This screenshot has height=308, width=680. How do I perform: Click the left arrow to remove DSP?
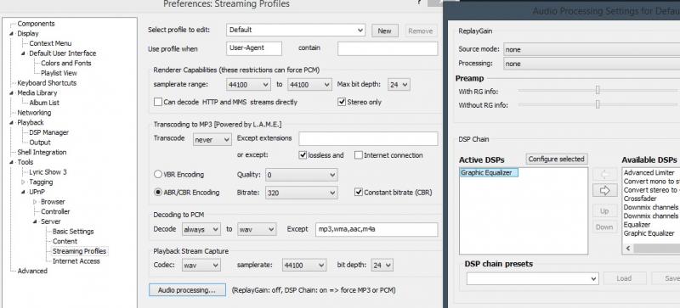[604, 175]
